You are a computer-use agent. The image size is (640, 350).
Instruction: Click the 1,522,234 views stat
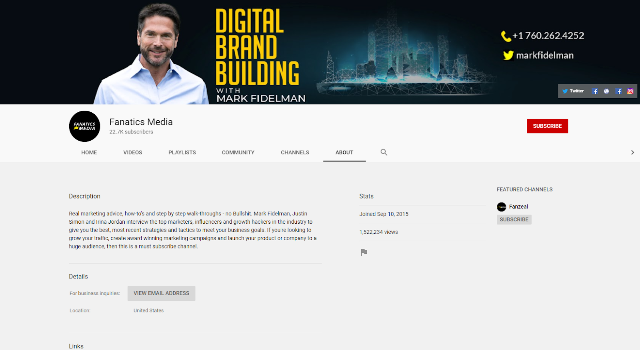tap(378, 232)
